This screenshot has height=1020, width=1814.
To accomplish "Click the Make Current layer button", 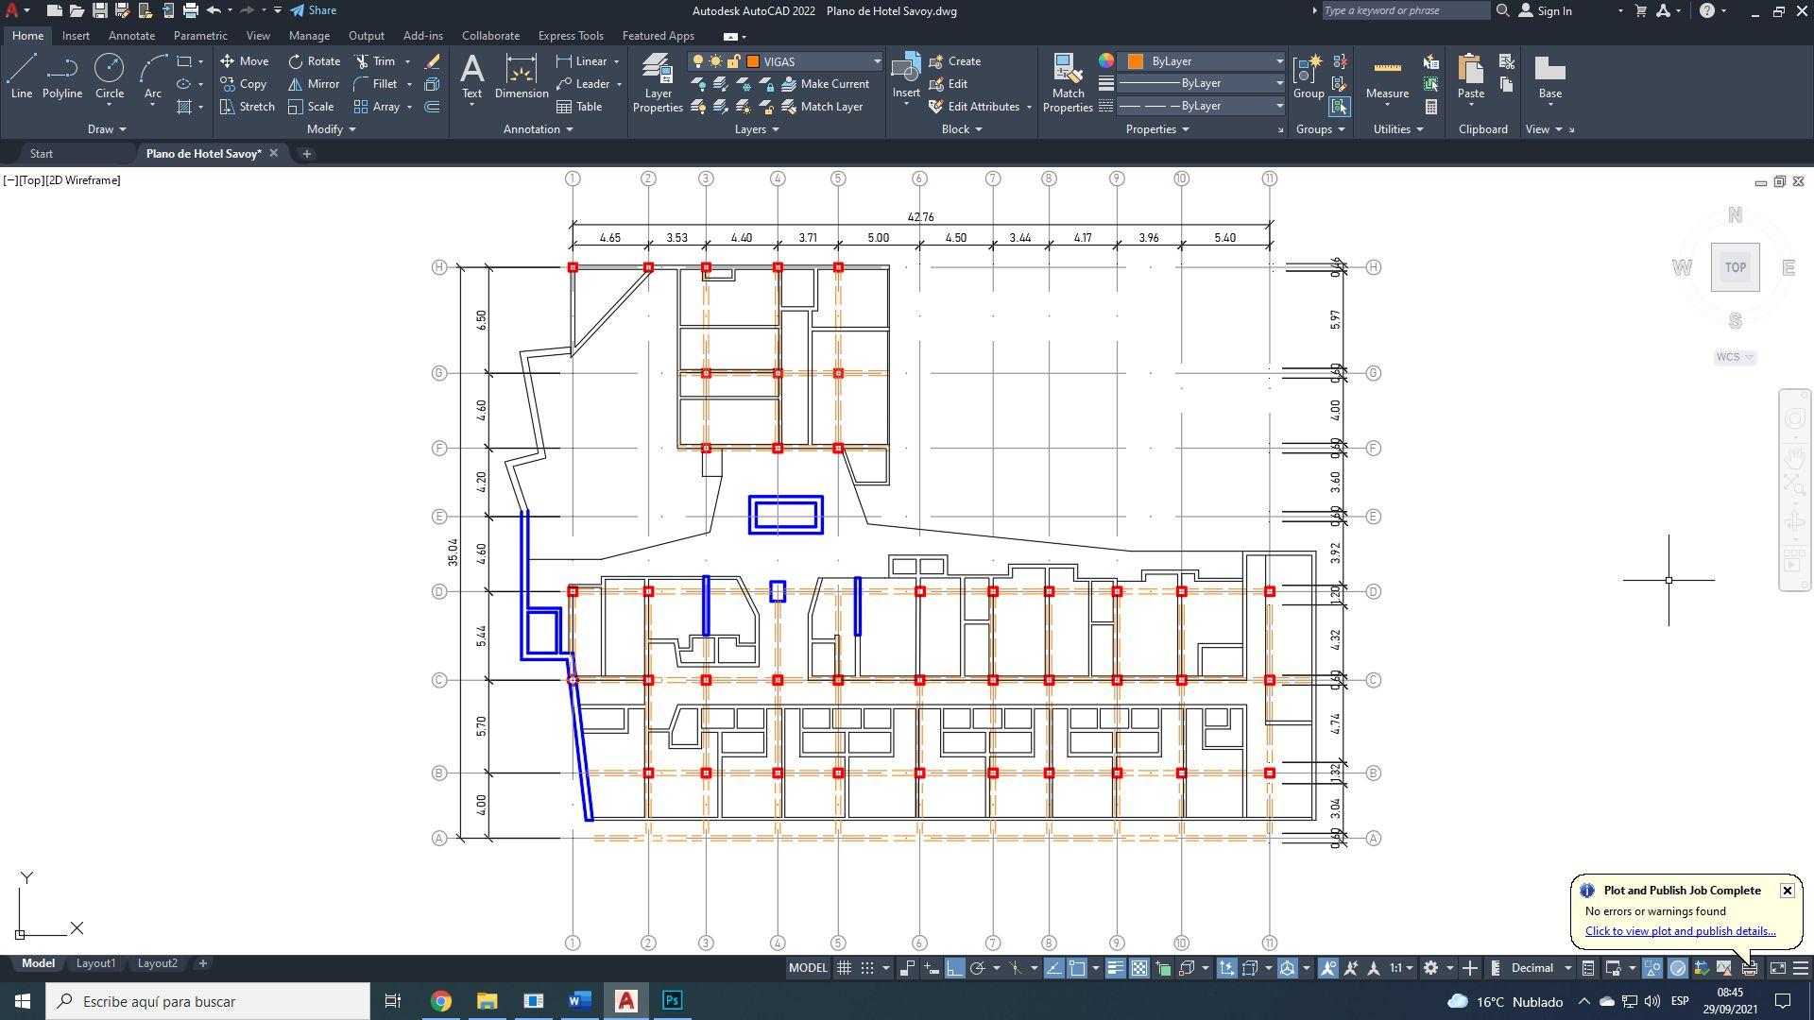I will tap(825, 84).
